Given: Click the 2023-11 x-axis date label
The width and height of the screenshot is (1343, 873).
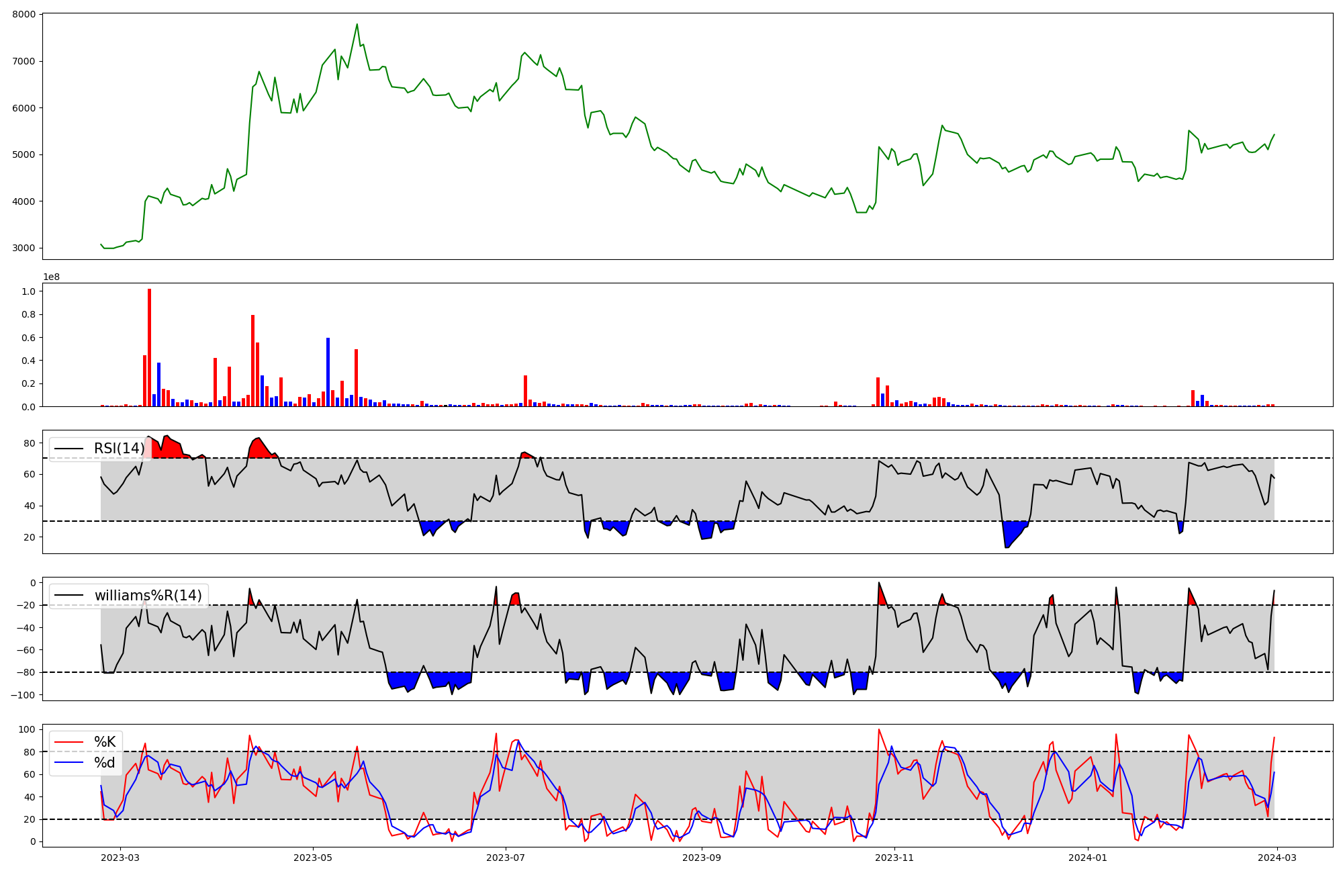Looking at the screenshot, I should coord(894,858).
